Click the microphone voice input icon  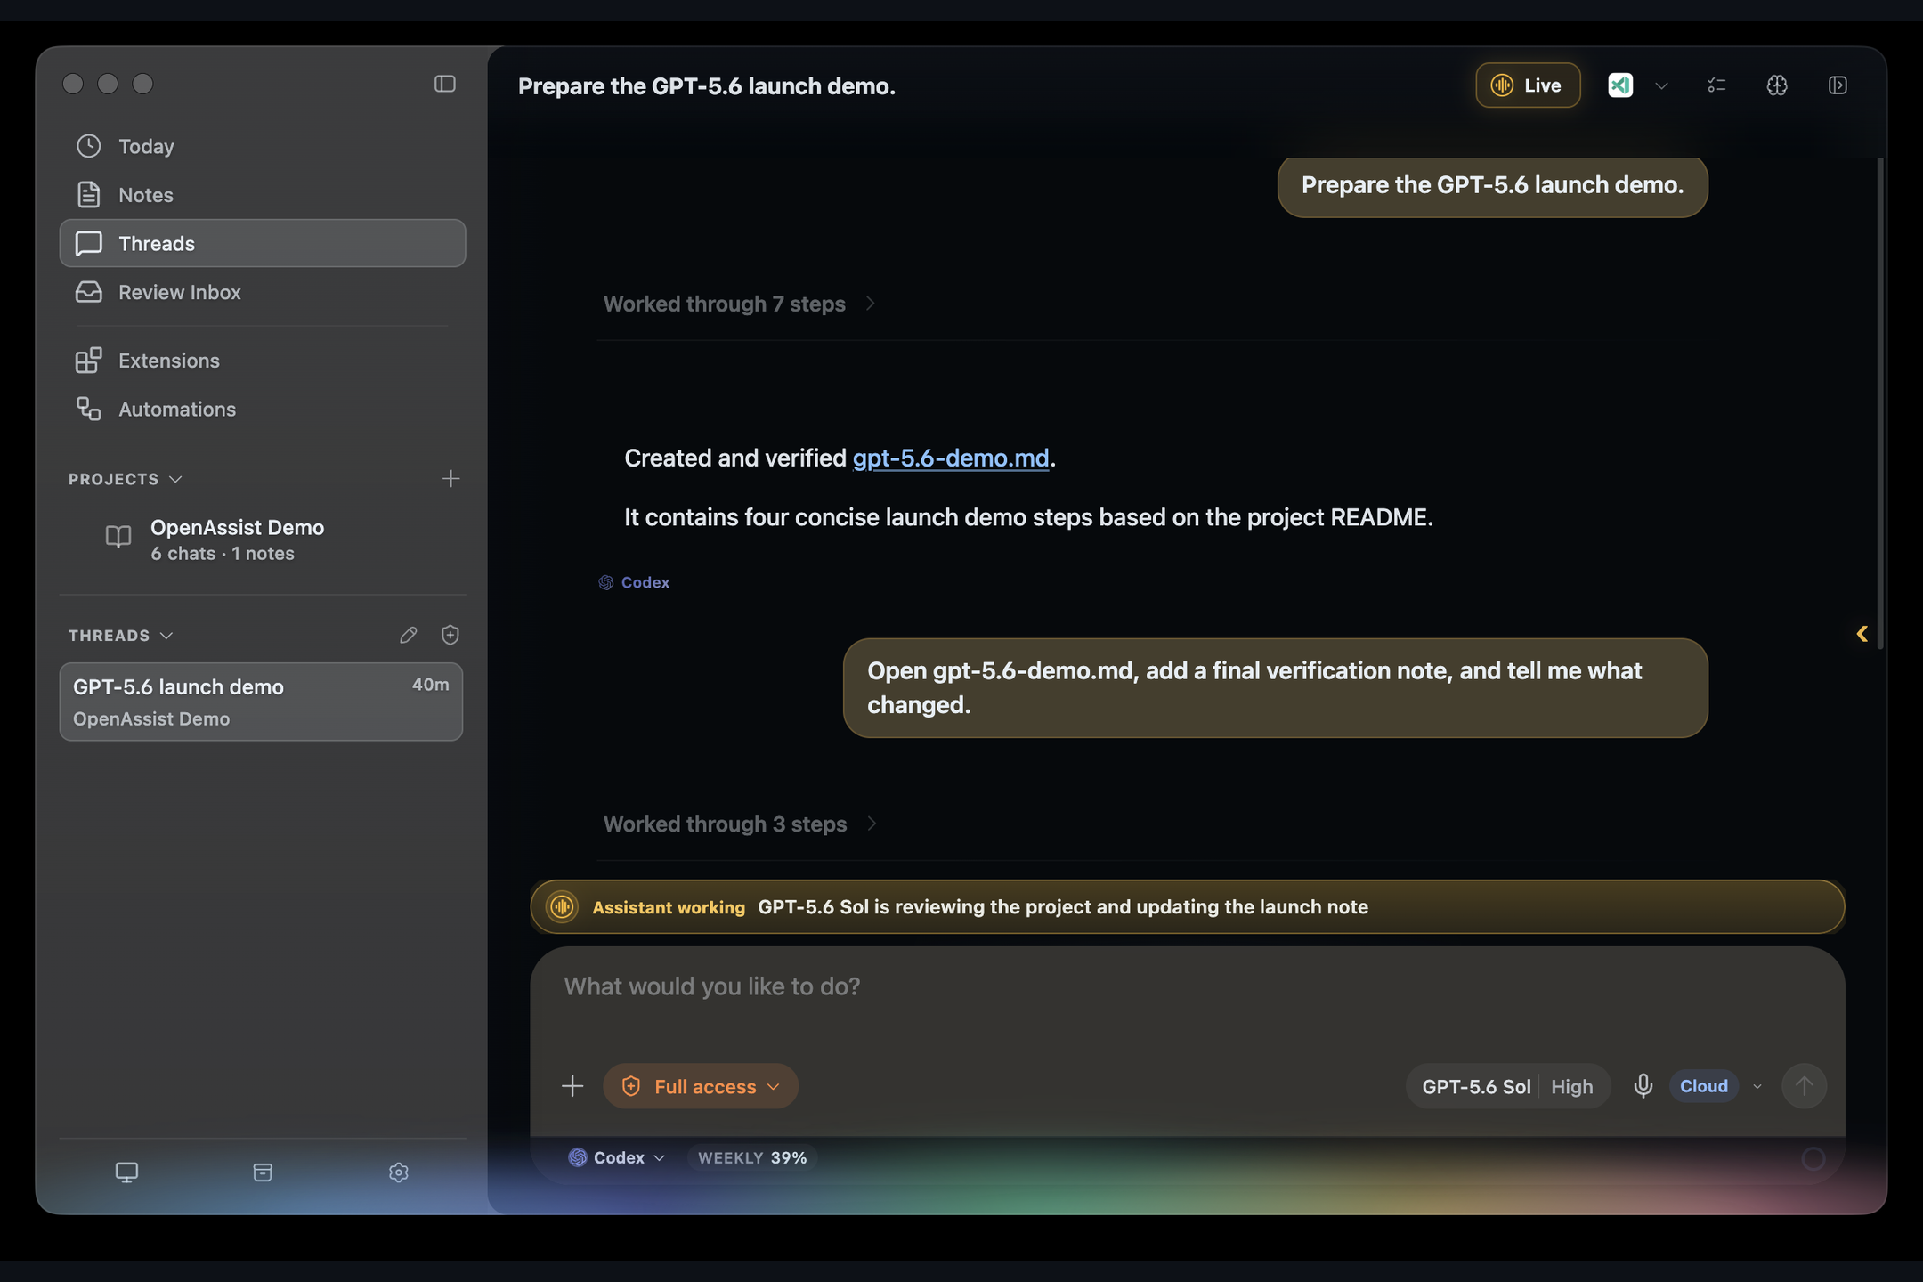pyautogui.click(x=1643, y=1085)
